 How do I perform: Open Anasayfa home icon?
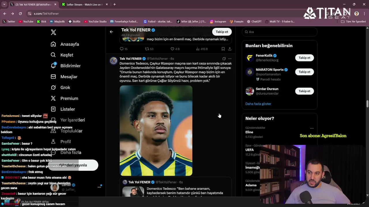pos(53,44)
